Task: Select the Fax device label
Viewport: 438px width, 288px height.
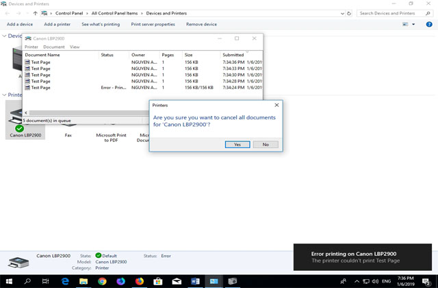Action: point(68,135)
